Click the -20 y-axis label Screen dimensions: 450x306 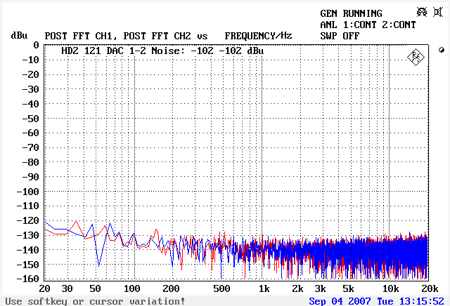pyautogui.click(x=30, y=74)
